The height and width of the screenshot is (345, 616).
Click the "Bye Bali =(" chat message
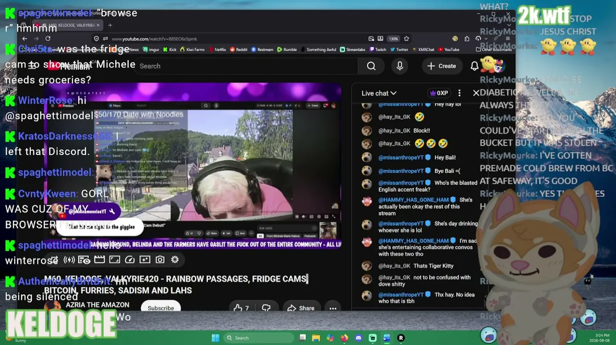click(x=447, y=171)
